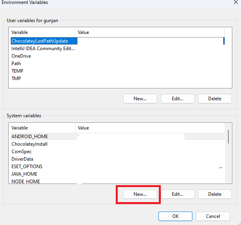Click Delete under User variables for gunjan

click(215, 99)
